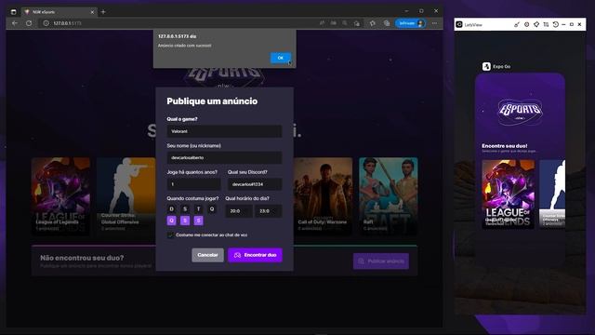Set the start time field 20:0
This screenshot has height=335, width=595.
239,211
